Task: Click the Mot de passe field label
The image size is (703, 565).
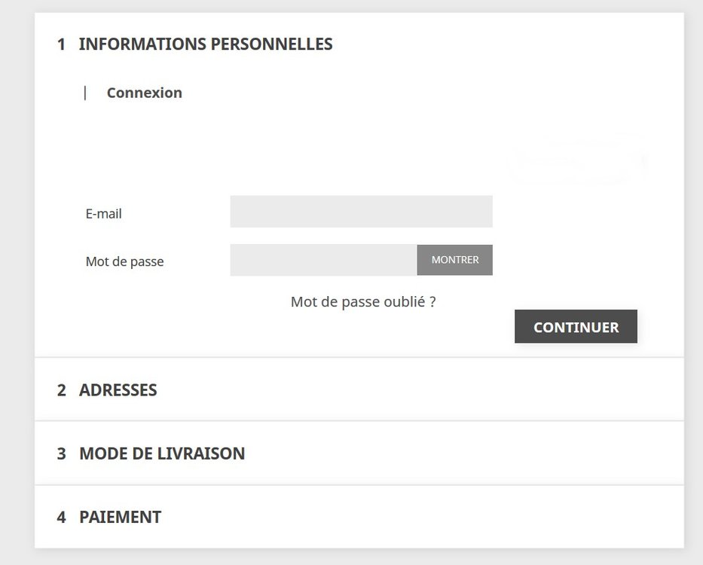Action: [x=124, y=262]
